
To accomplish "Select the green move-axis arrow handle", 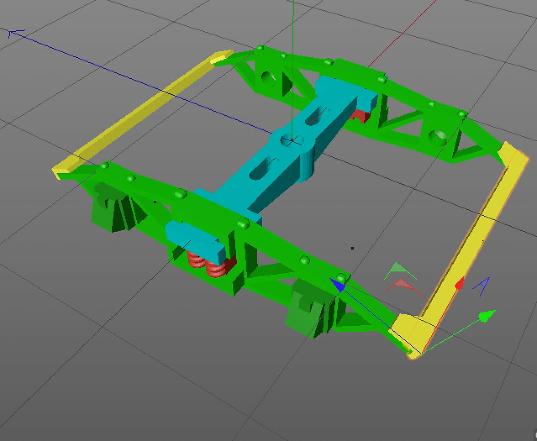I will coord(487,316).
